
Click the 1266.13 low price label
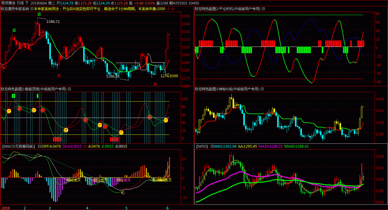click(x=113, y=76)
